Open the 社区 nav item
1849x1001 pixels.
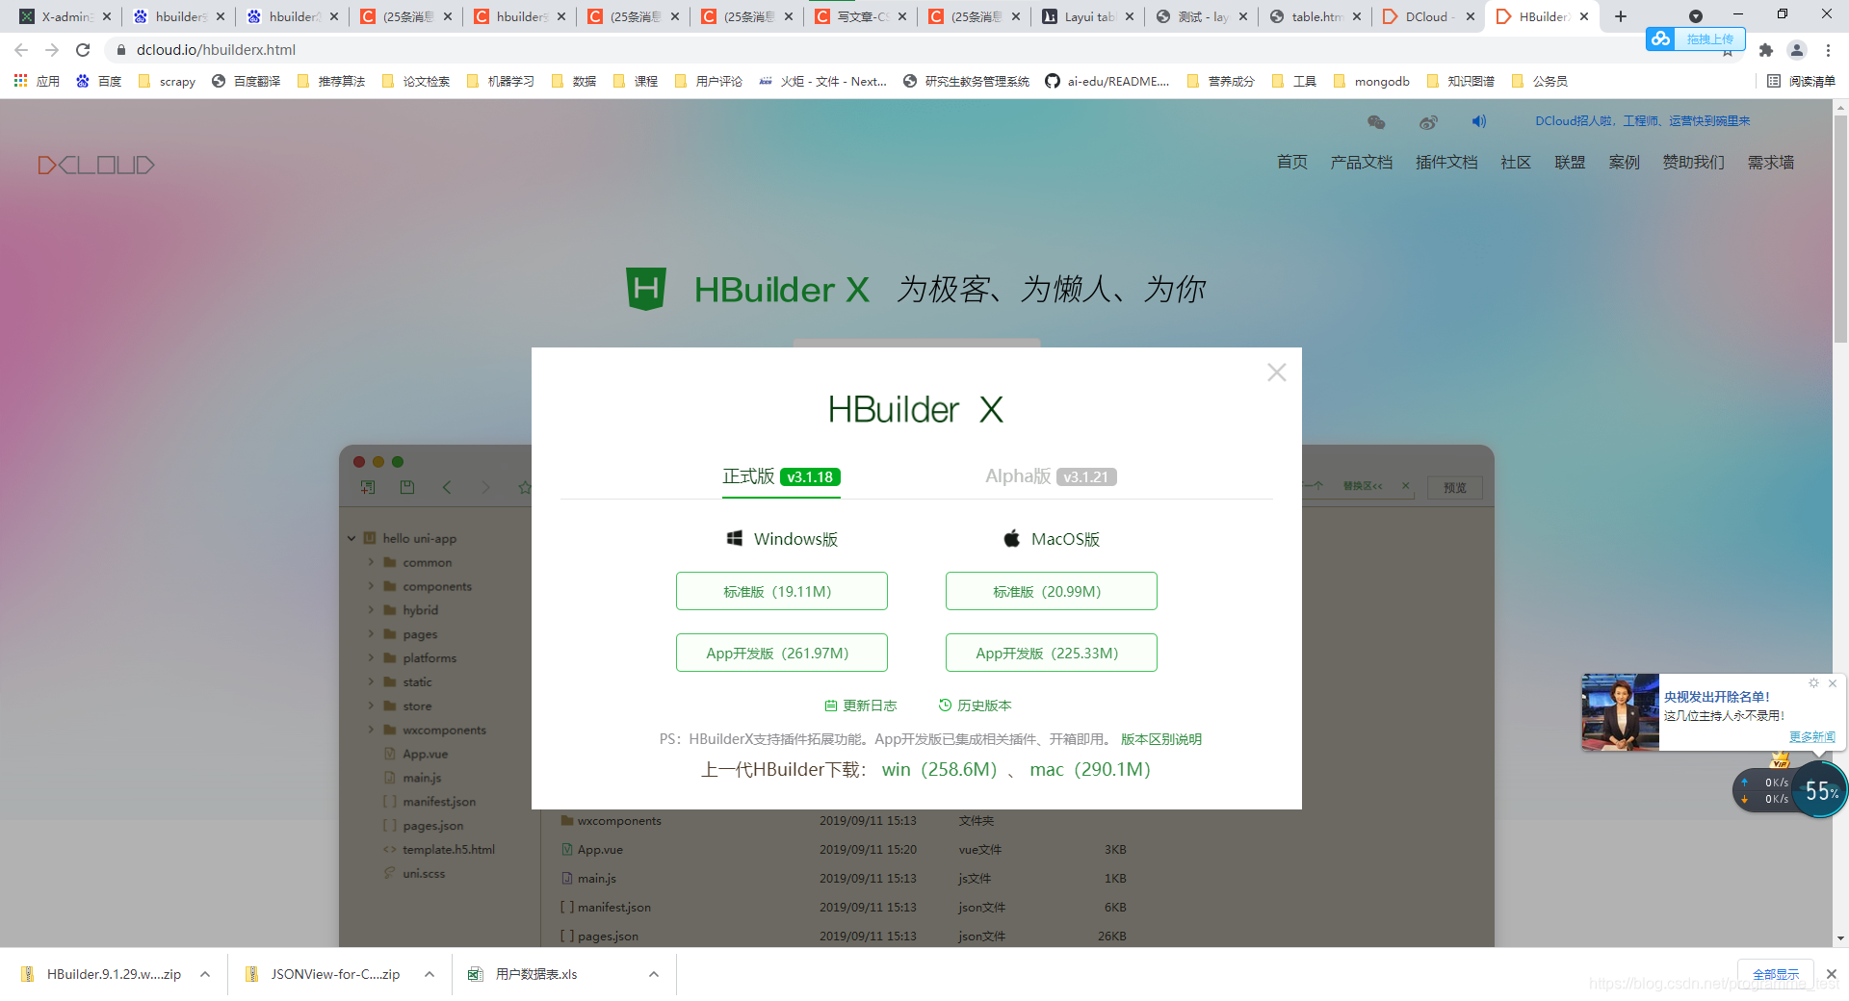1515,162
